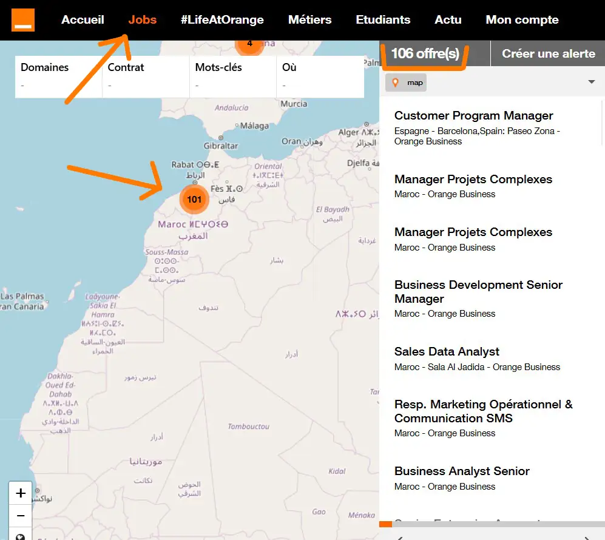Image resolution: width=605 pixels, height=540 pixels.
Task: Click the globe icon below zoom controls
Action: pos(21,536)
